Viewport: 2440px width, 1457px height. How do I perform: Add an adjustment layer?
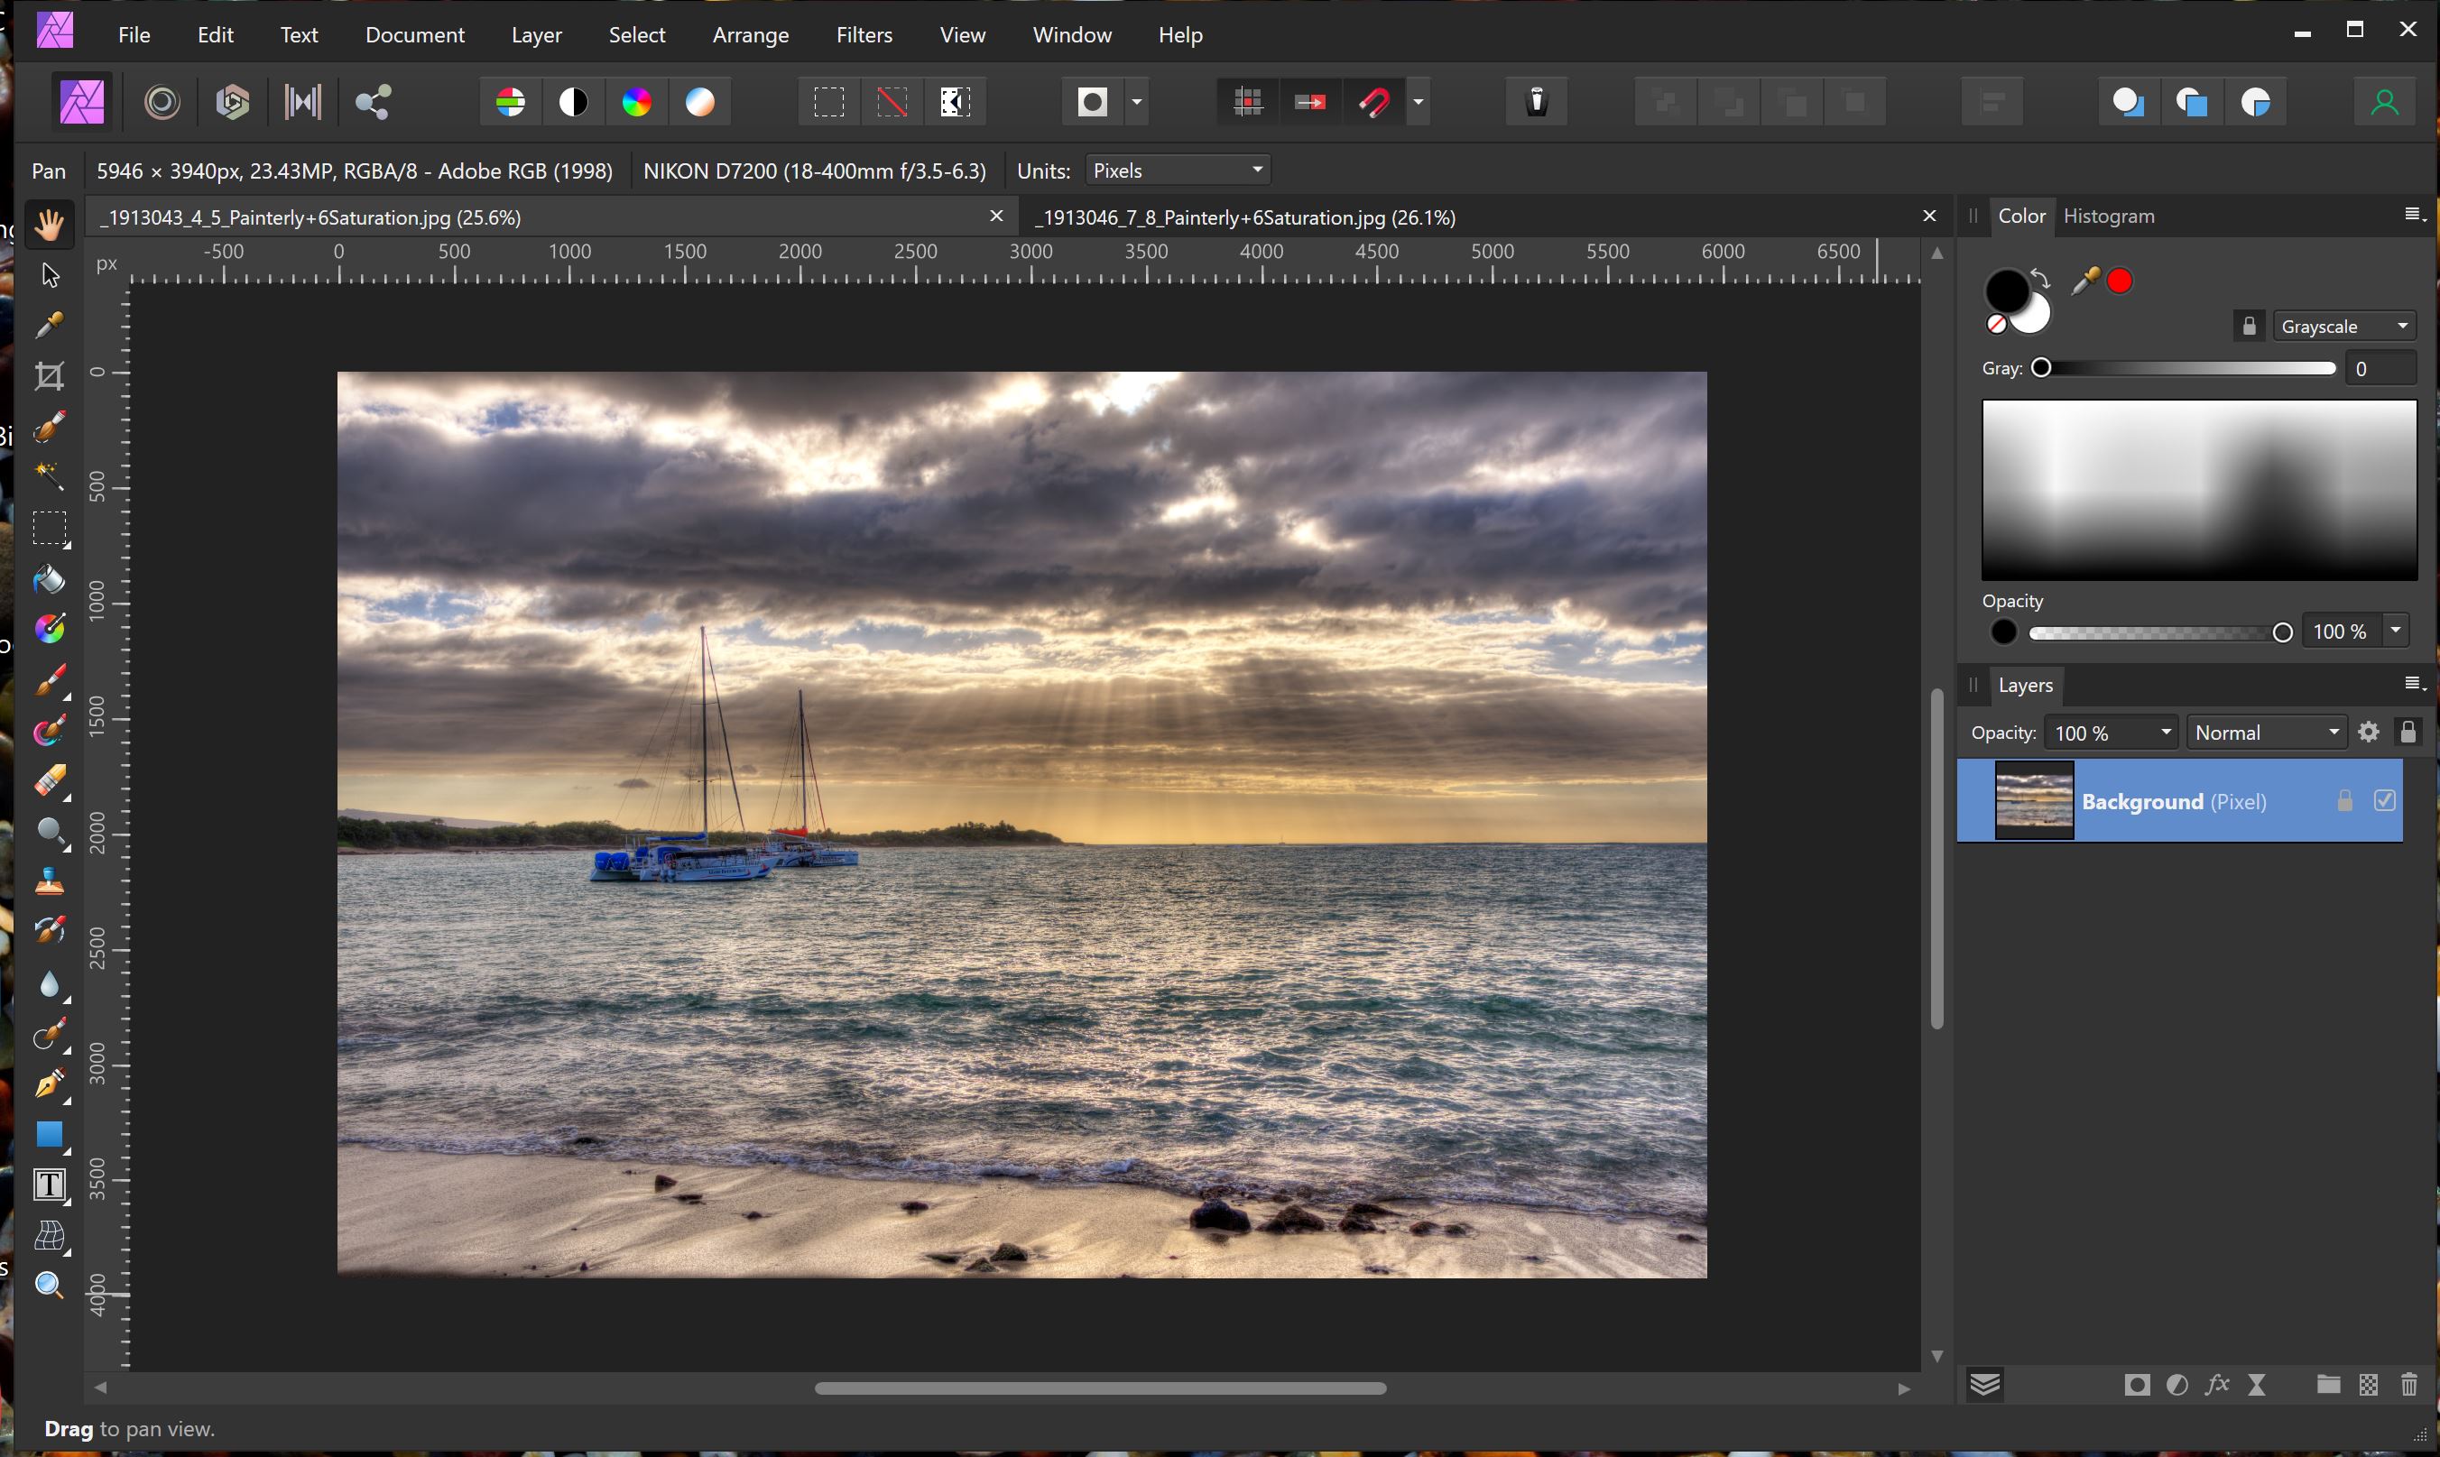(2177, 1386)
